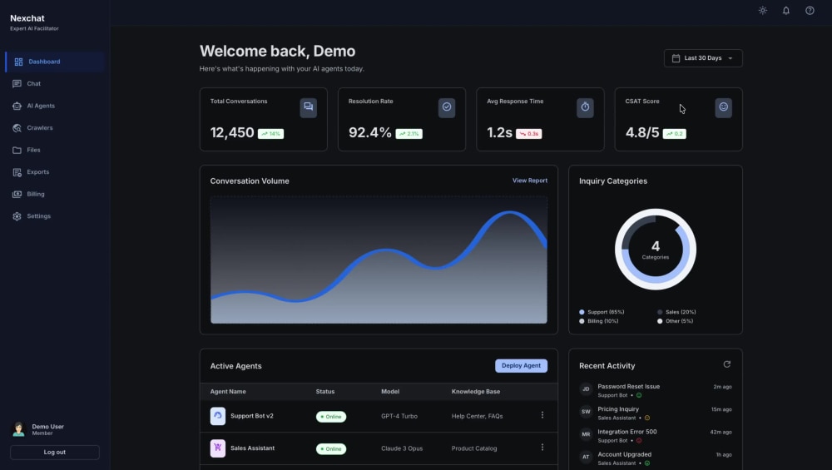
Task: Click the CSAT Score smiley icon
Action: coord(723,107)
